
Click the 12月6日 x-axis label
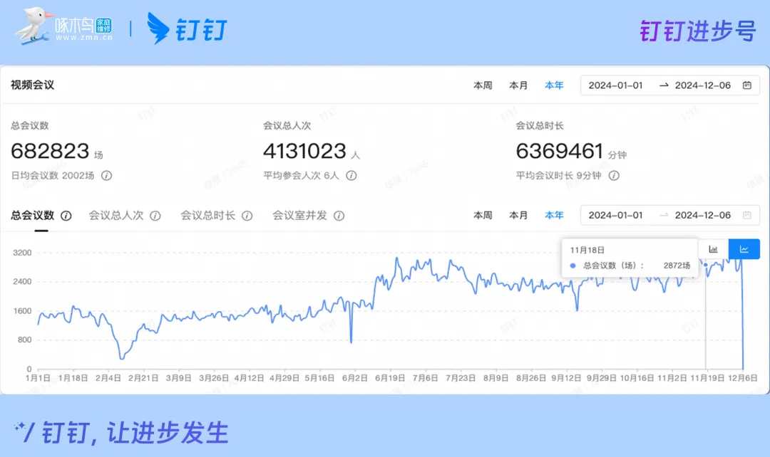pyautogui.click(x=742, y=378)
